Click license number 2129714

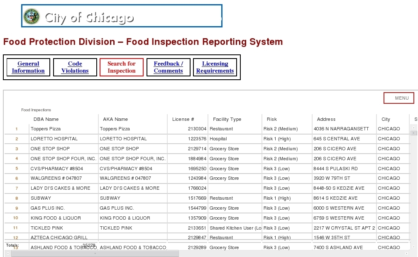(197, 149)
